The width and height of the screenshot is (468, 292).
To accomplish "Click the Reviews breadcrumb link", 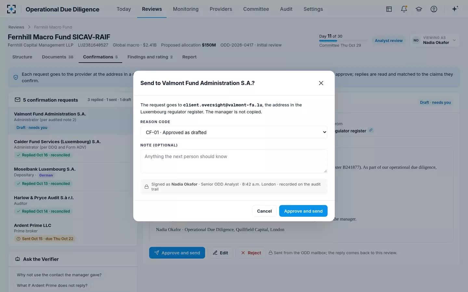I will [16, 27].
